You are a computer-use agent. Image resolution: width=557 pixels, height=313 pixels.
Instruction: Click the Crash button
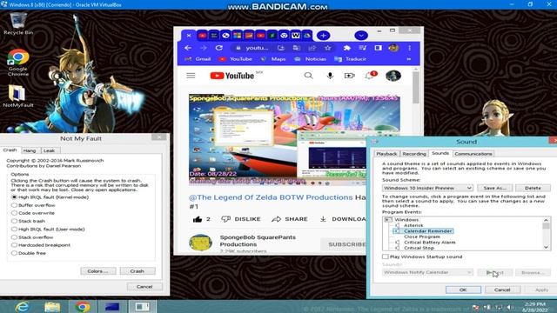tap(138, 271)
